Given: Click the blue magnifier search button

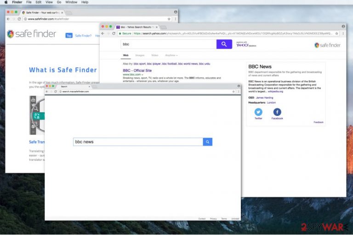Looking at the screenshot, I should tap(208, 142).
